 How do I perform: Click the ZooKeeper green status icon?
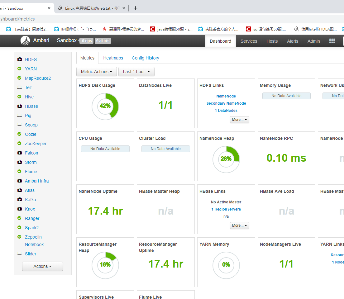point(19,143)
